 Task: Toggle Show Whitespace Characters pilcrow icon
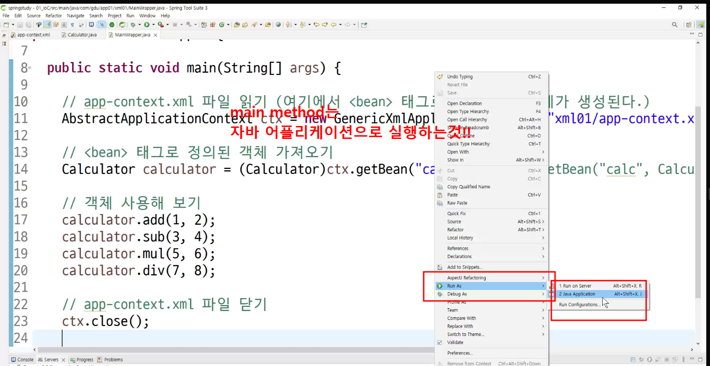click(72, 24)
